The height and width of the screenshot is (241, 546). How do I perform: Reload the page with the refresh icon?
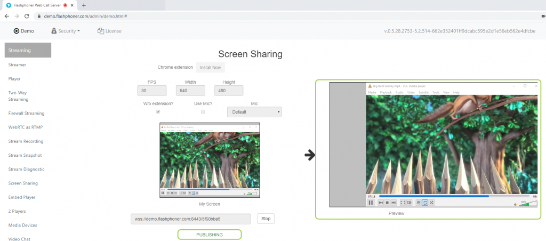(27, 16)
